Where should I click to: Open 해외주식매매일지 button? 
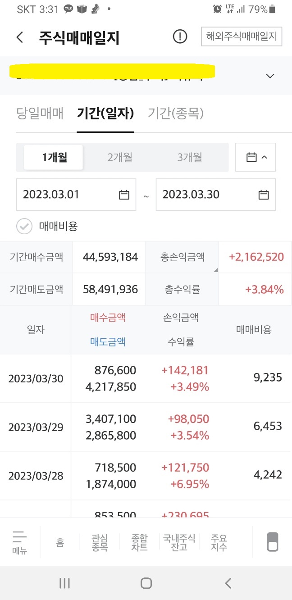point(242,36)
